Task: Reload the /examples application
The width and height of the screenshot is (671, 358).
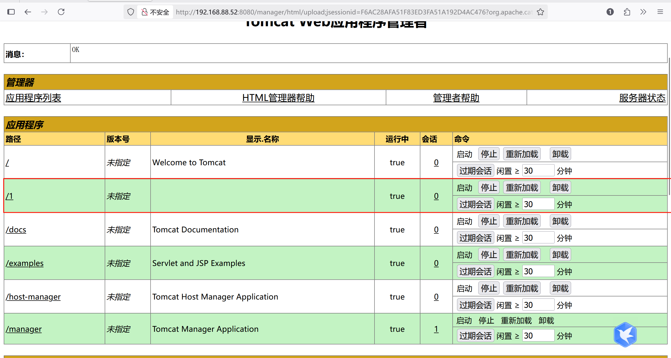Action: pos(522,255)
